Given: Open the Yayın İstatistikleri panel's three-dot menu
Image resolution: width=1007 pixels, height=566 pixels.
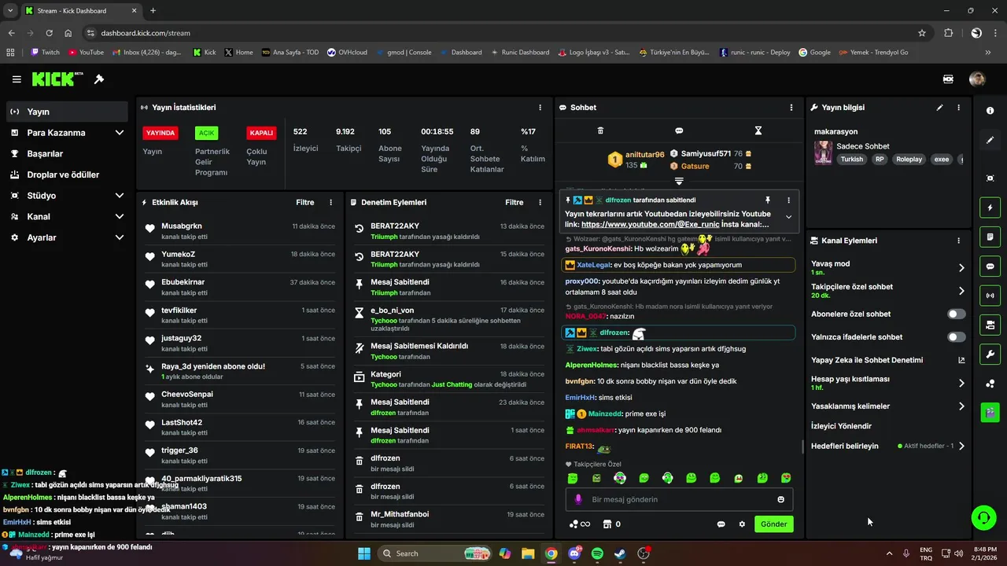Looking at the screenshot, I should [540, 108].
